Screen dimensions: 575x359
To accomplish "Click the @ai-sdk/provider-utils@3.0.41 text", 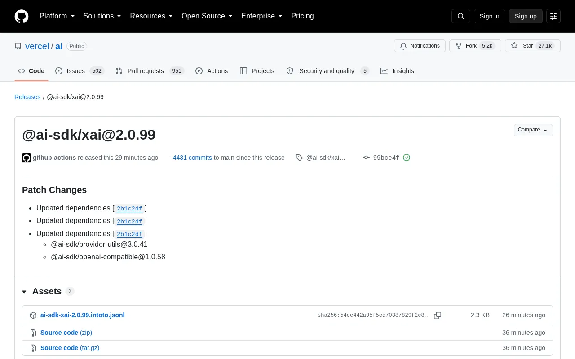I will pos(99,245).
